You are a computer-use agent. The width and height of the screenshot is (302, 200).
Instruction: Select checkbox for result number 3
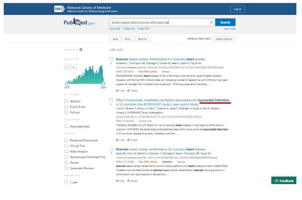point(111,149)
